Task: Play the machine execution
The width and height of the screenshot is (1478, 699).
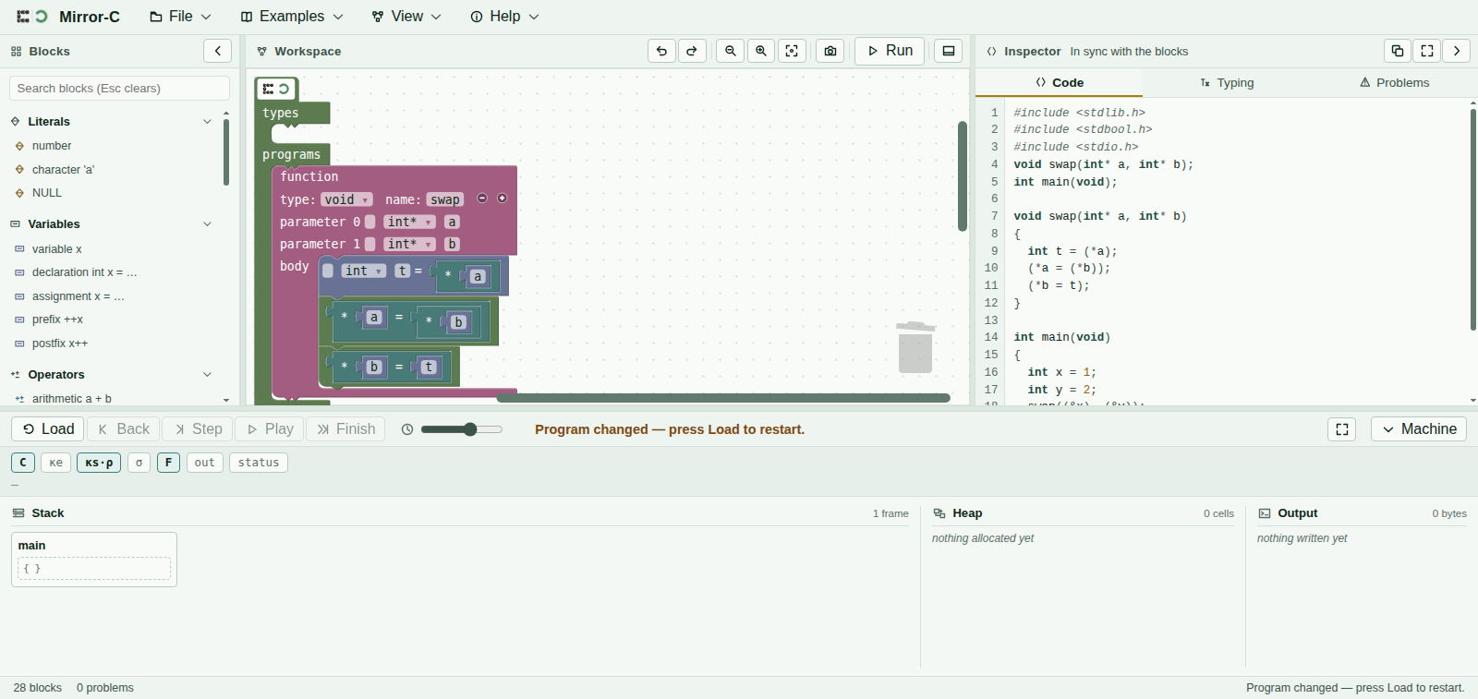Action: pyautogui.click(x=270, y=428)
